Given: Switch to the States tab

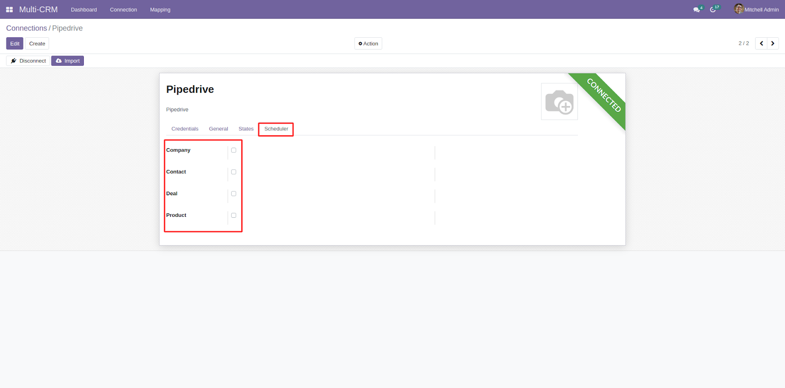Looking at the screenshot, I should 246,129.
